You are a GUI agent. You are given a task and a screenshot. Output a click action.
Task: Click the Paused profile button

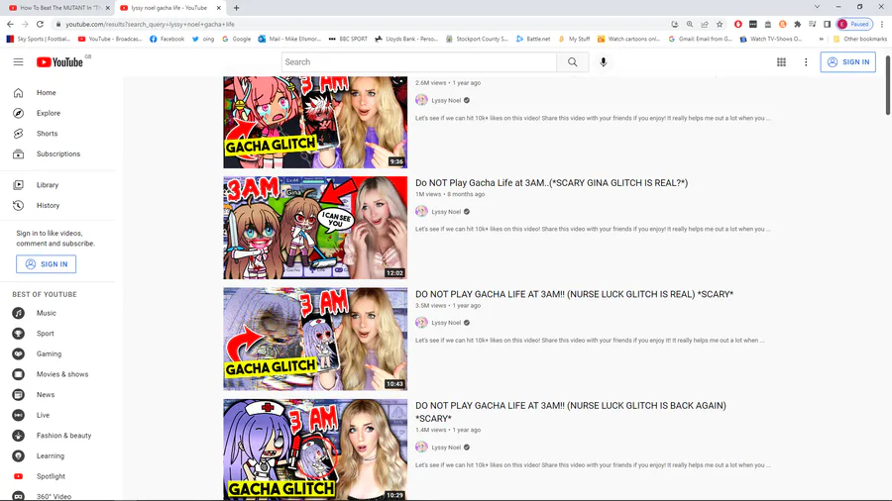tap(854, 25)
